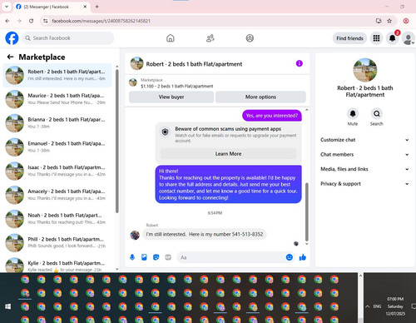Viewport: 416px width, 323px height.
Task: Expand Customize chat section
Action: (364, 140)
